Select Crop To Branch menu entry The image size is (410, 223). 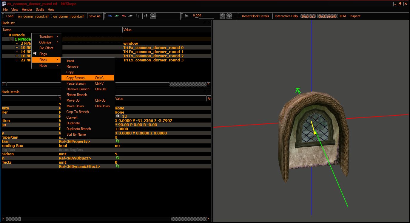(x=88, y=112)
